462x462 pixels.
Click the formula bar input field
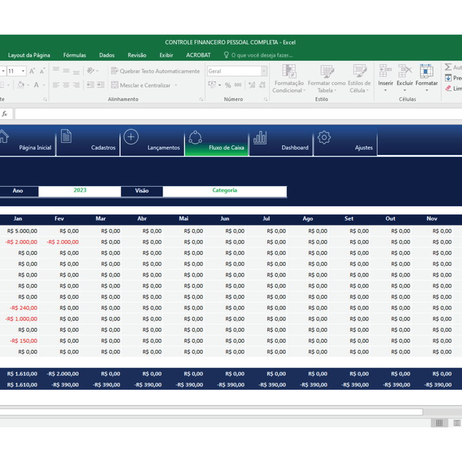[x=238, y=114]
